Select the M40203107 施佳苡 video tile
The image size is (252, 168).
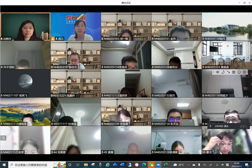(x=75, y=54)
